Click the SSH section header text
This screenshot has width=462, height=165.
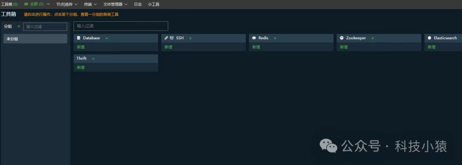pyautogui.click(x=180, y=38)
